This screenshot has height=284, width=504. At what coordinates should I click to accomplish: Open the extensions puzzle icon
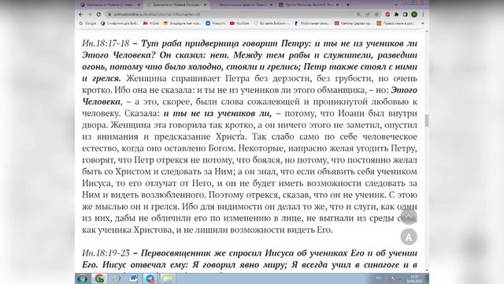point(396,14)
